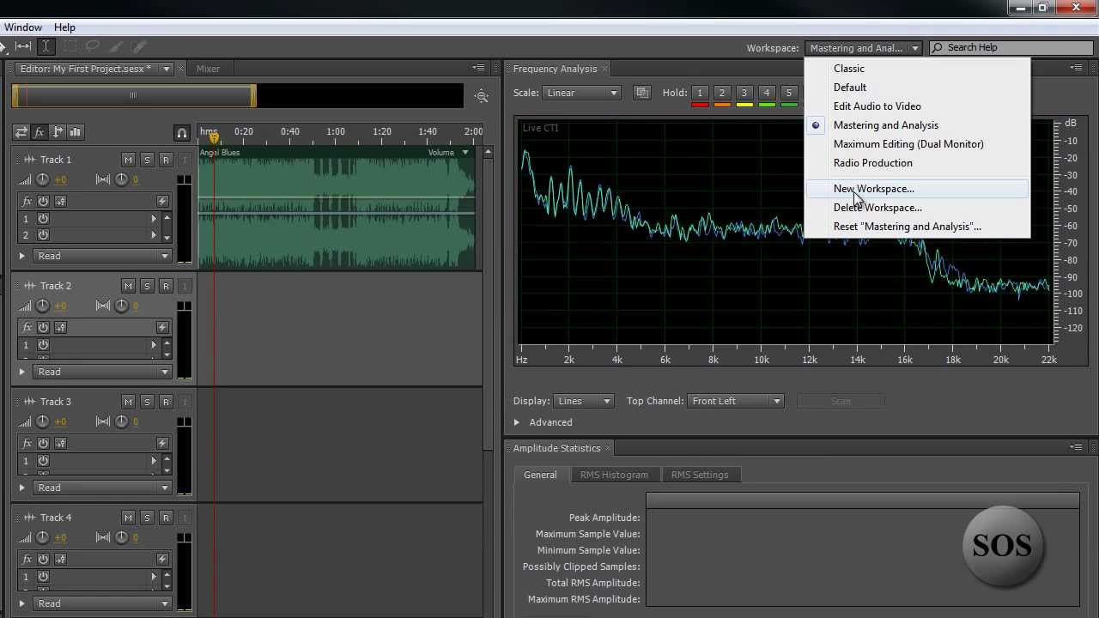Open Track 1 effect slot 2 arrow menu
The width and height of the screenshot is (1099, 618).
pyautogui.click(x=155, y=235)
